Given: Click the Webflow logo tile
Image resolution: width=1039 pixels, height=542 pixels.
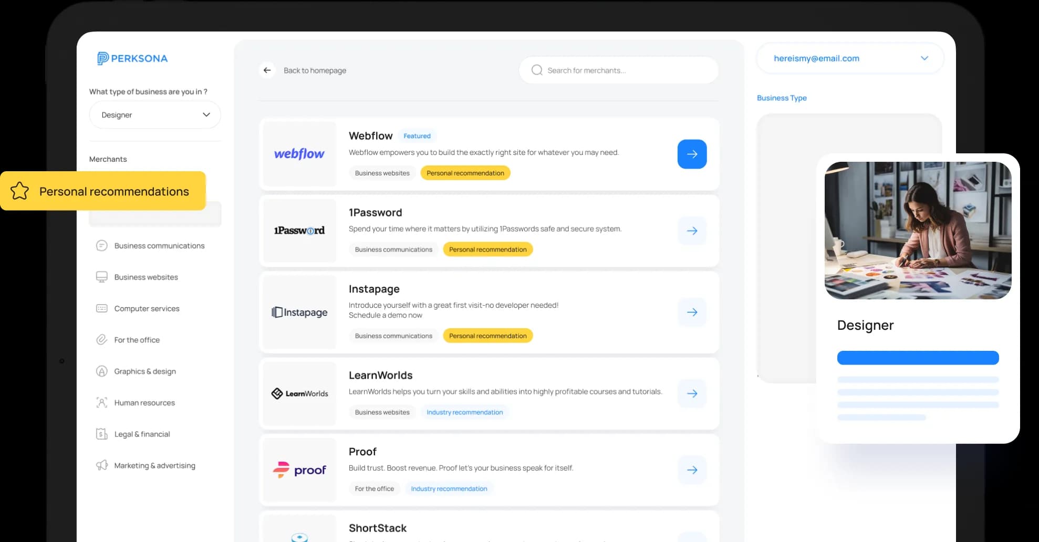Looking at the screenshot, I should point(299,154).
